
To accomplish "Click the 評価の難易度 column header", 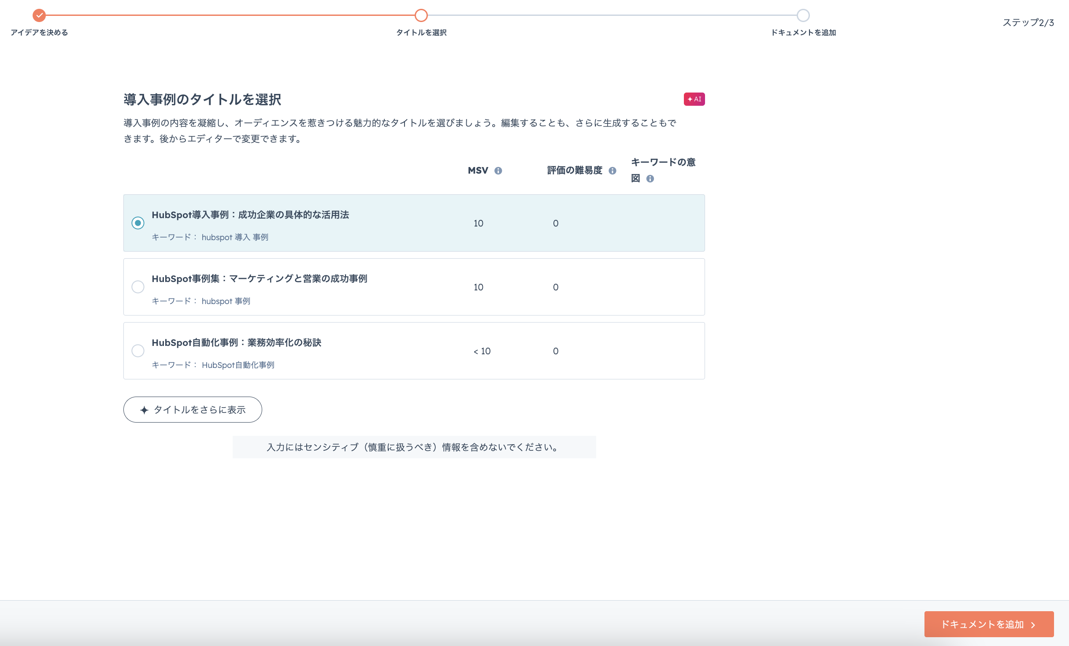I will (x=575, y=171).
